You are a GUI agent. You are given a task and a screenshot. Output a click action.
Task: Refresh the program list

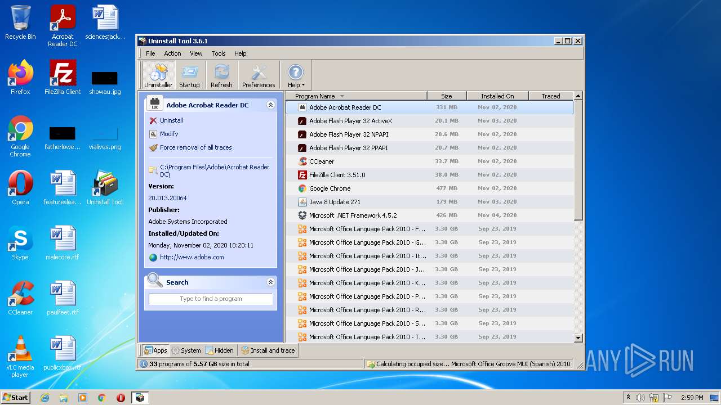pyautogui.click(x=221, y=75)
